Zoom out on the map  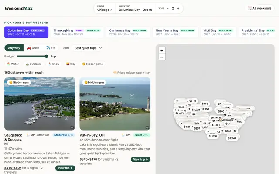point(162,57)
